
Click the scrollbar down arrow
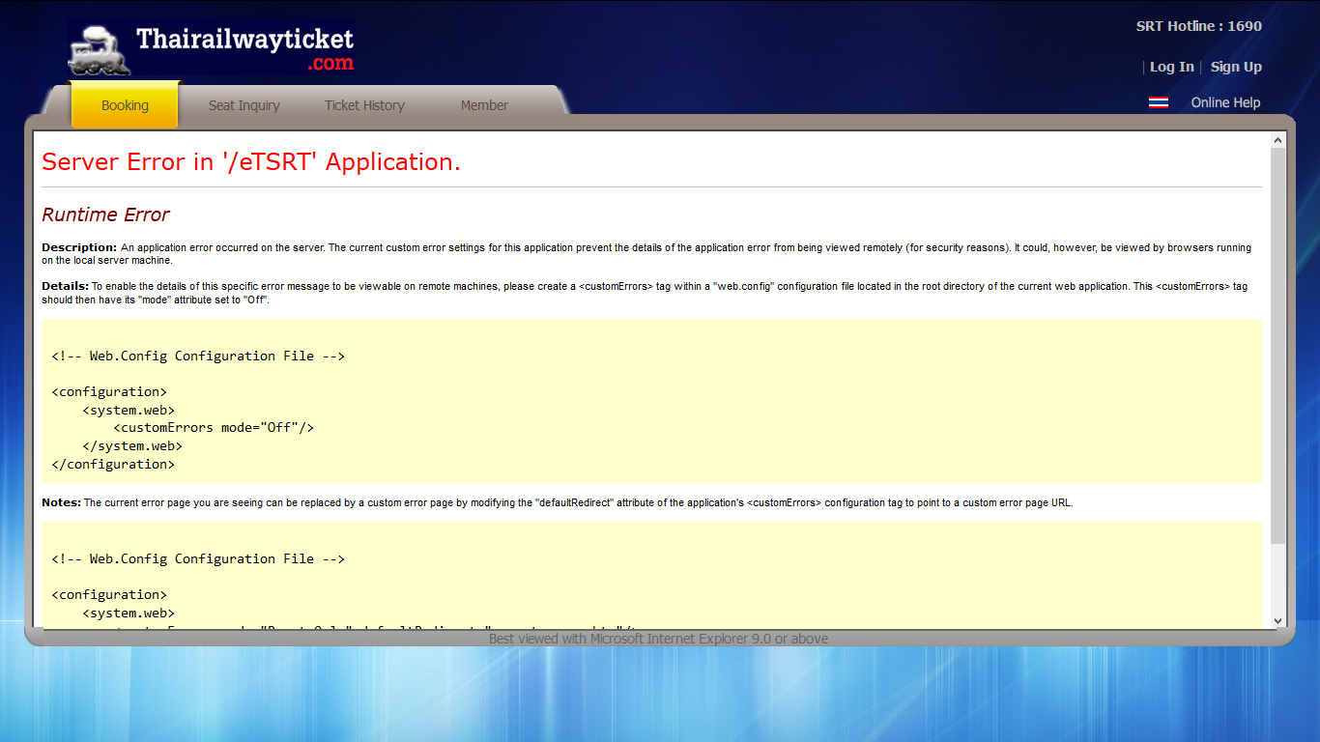click(1278, 621)
